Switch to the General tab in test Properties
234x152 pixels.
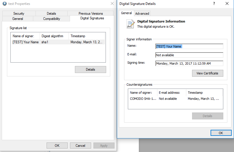coord(18,19)
